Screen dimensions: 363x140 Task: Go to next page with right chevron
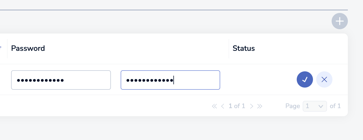coord(252,106)
